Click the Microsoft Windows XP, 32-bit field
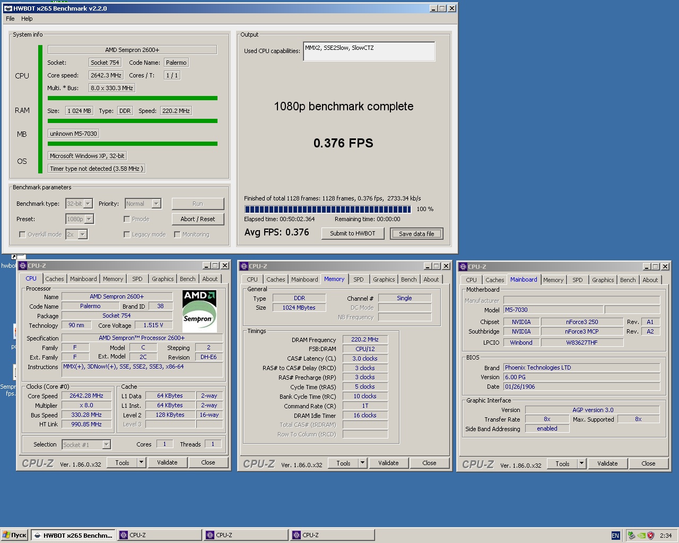 pos(88,156)
